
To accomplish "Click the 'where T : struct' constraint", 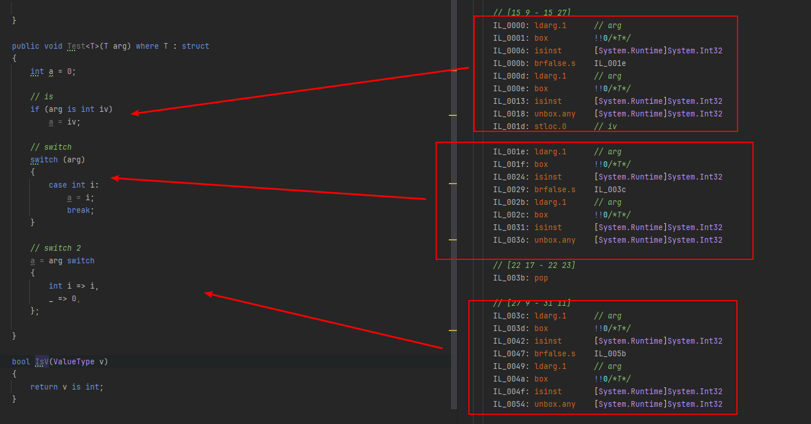I will [x=172, y=46].
